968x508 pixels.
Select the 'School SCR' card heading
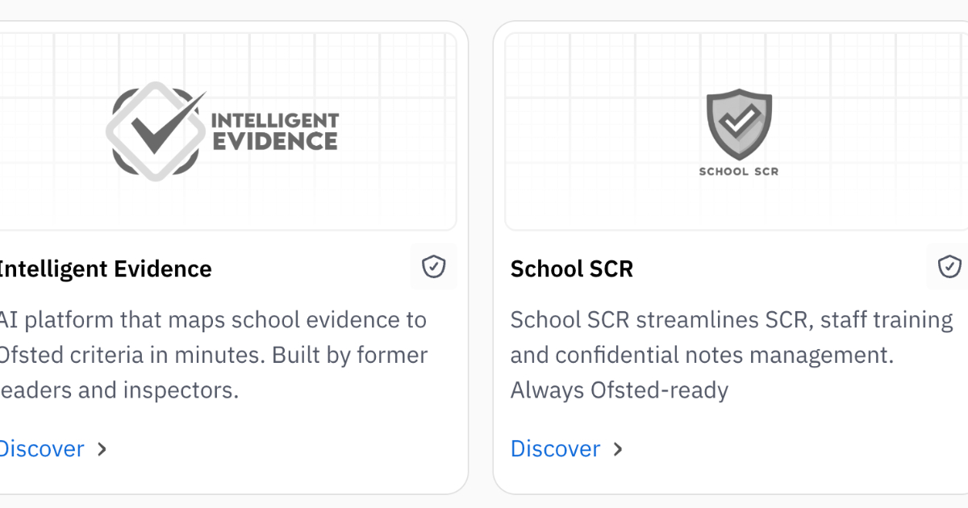coord(572,269)
